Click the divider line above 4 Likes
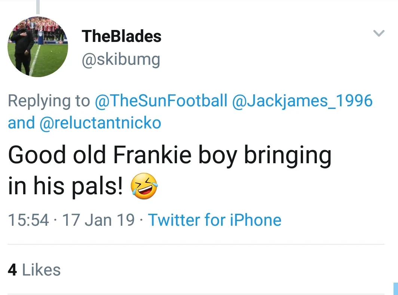 click(196, 244)
